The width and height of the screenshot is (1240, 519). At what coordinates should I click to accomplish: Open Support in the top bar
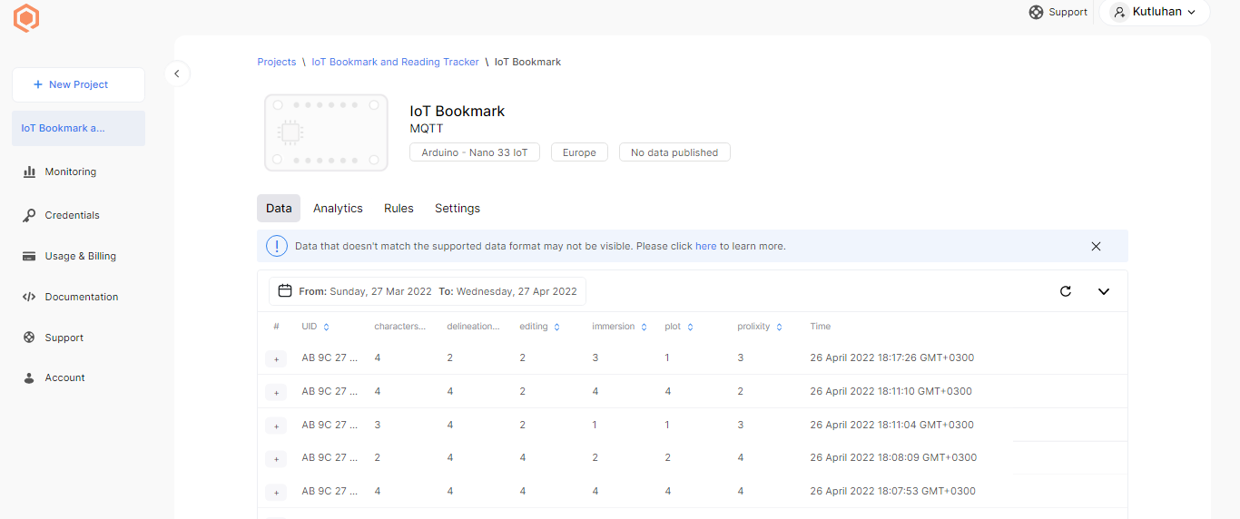(x=1058, y=12)
